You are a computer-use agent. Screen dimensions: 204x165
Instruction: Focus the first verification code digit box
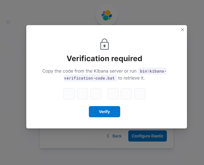[x=69, y=94]
